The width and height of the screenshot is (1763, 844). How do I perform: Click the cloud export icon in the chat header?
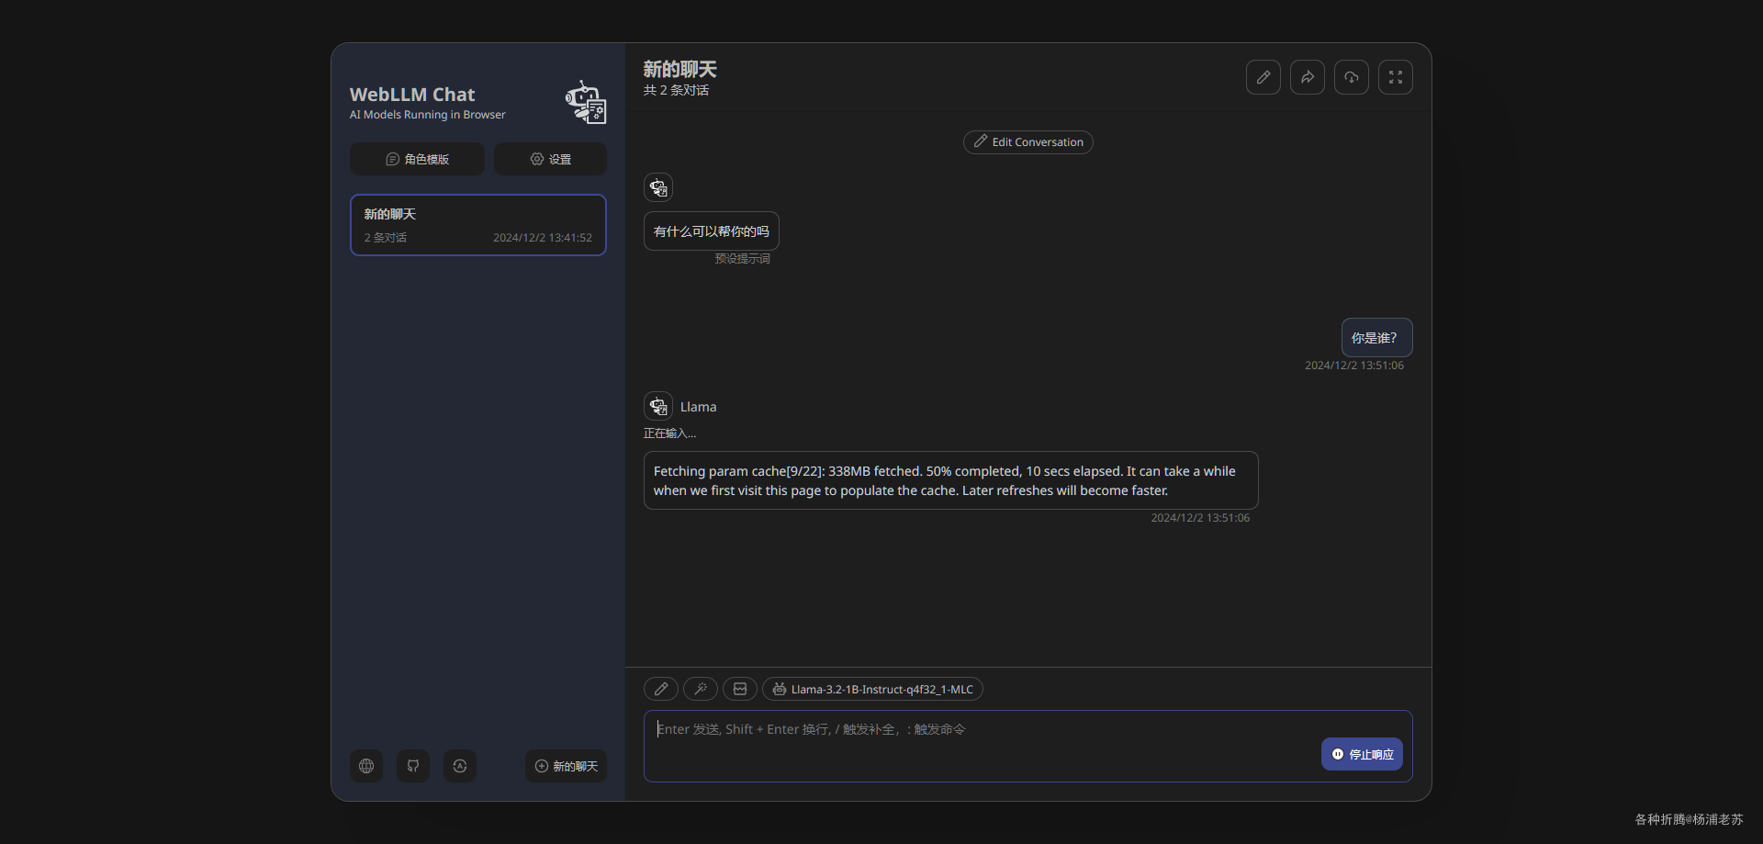pos(1352,77)
